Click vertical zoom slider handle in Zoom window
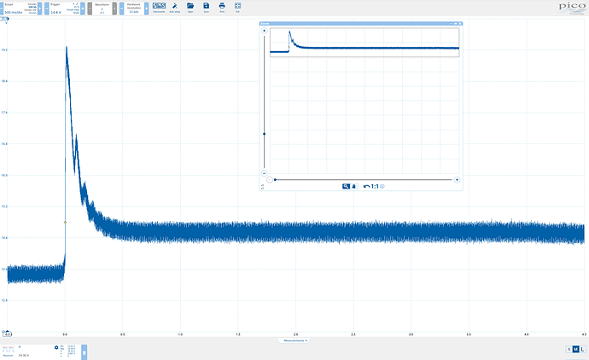The image size is (589, 360). pos(264,134)
